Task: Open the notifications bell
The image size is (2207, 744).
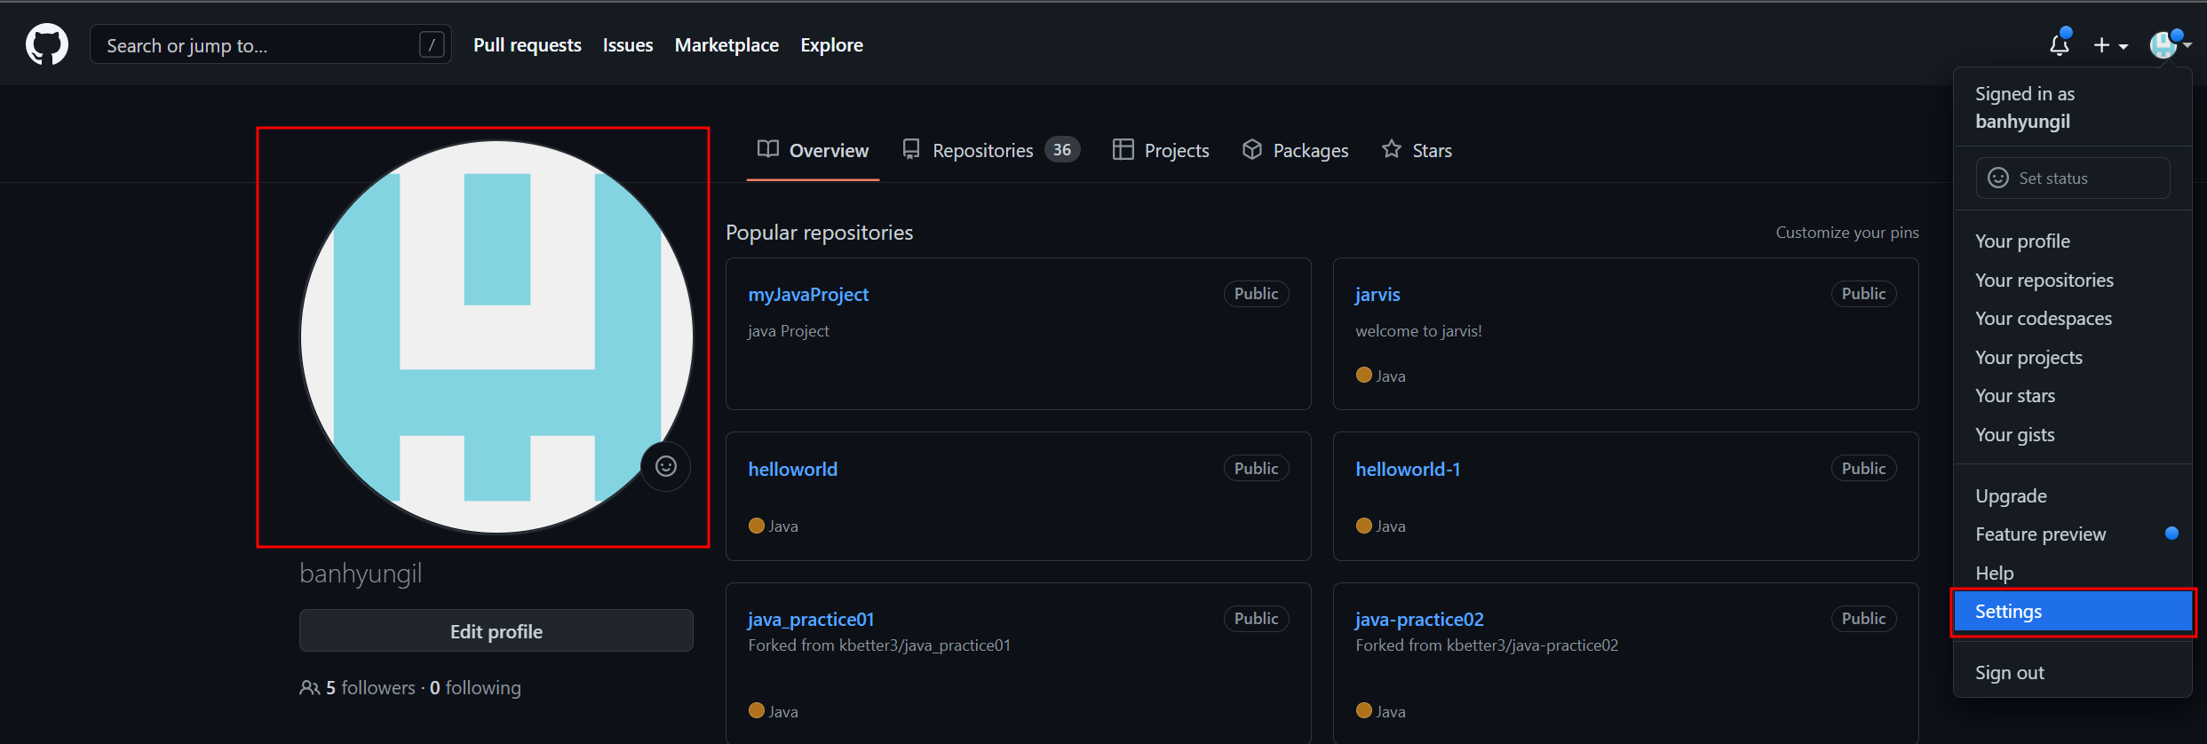Action: pyautogui.click(x=2060, y=44)
